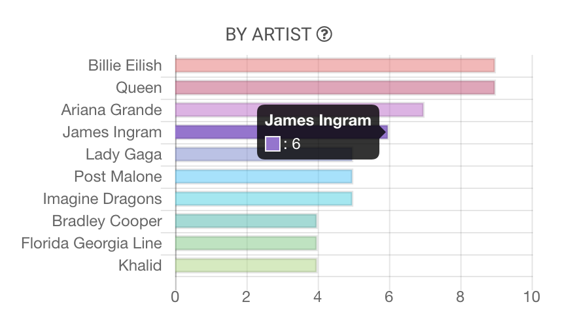
Task: Click the Billie Eilish axis label
Action: tap(124, 65)
